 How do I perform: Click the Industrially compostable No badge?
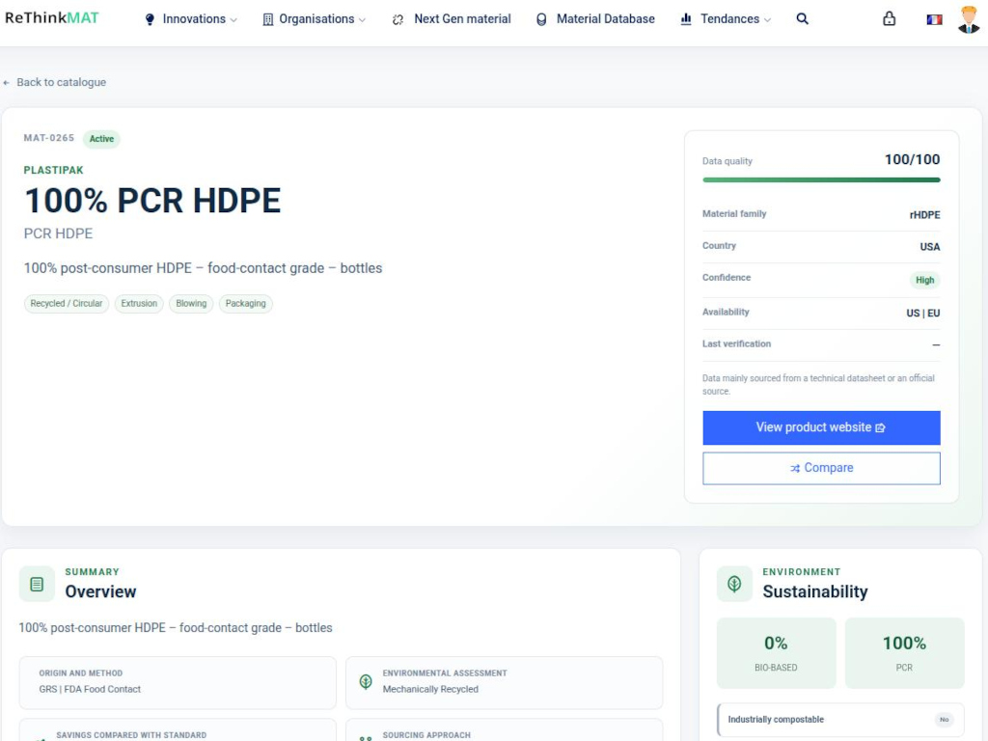coord(944,720)
